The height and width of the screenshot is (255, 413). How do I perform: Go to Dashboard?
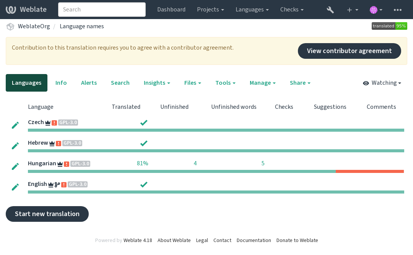pos(171,10)
